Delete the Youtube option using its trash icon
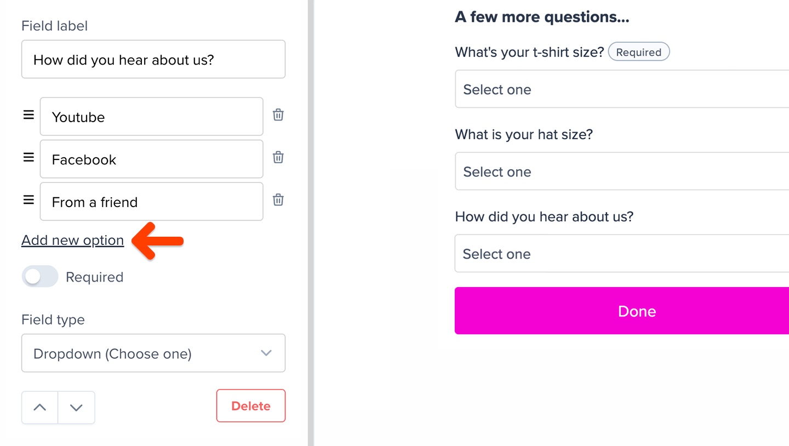 tap(278, 115)
